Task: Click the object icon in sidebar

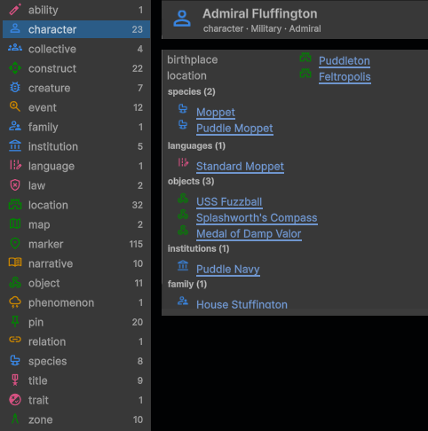Action: [15, 283]
